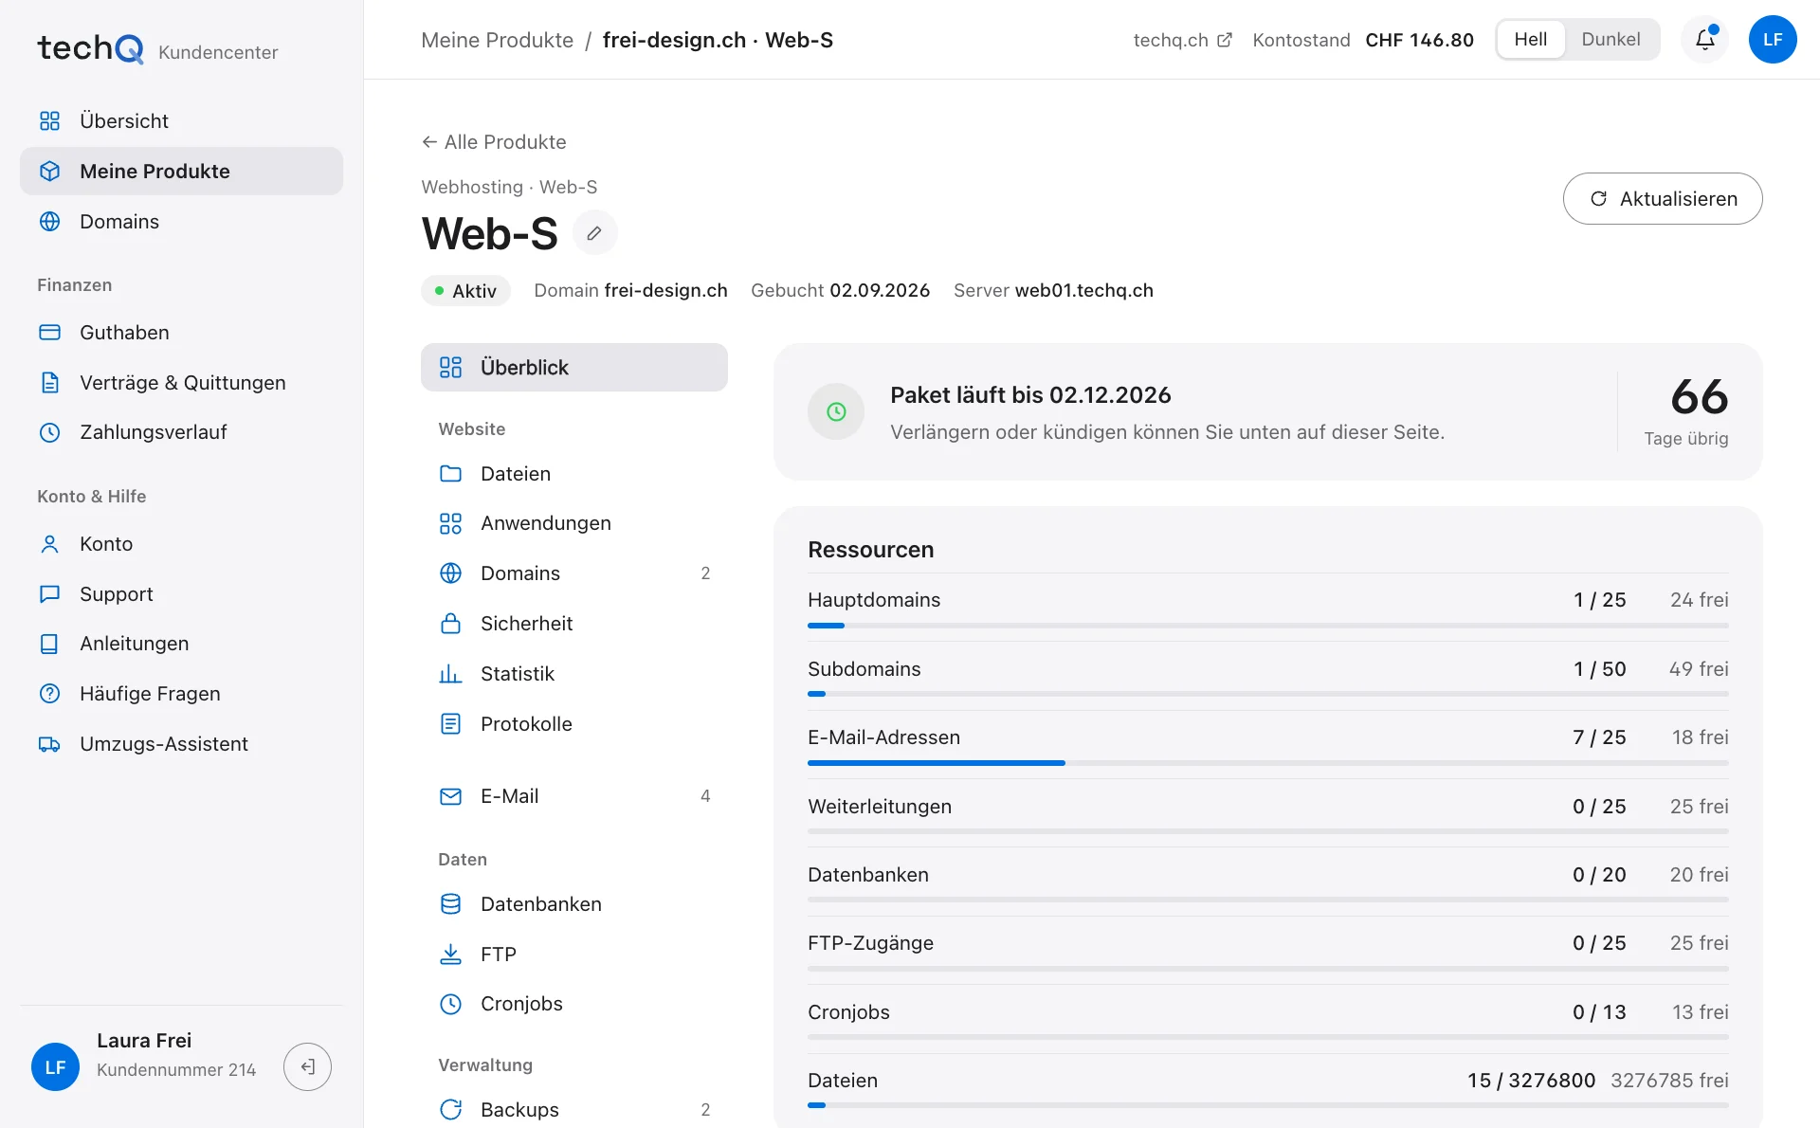This screenshot has height=1128, width=1820.
Task: Open Support in the sidebar
Action: 181,594
